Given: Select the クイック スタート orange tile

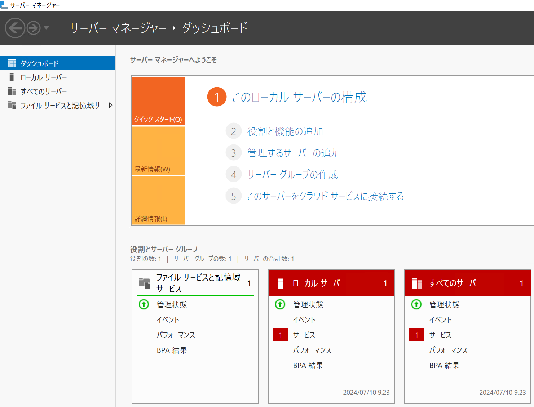Looking at the screenshot, I should (x=158, y=101).
